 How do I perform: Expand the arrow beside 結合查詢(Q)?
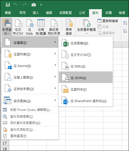55,100
